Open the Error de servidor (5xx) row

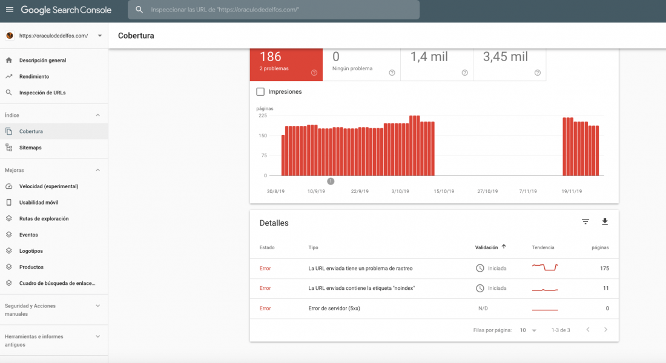coord(434,308)
